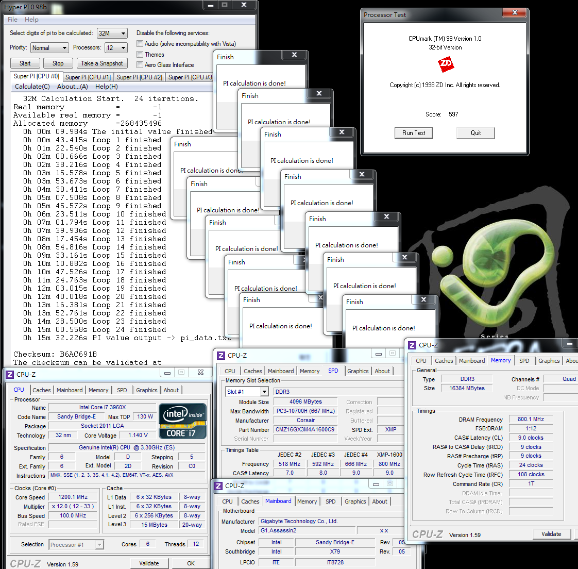Click the Model G1.Assassin2 field

tap(308, 531)
